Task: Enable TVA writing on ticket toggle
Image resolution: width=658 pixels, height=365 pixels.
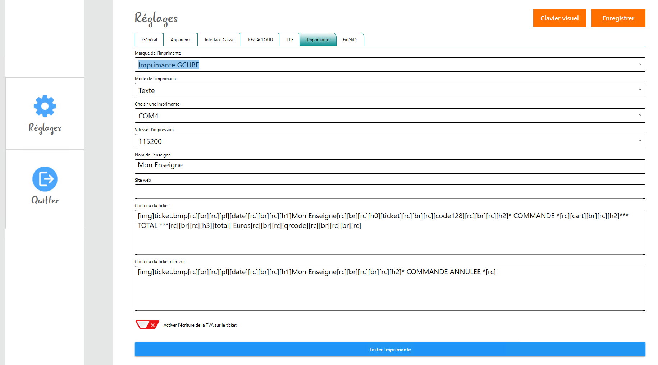Action: 147,325
